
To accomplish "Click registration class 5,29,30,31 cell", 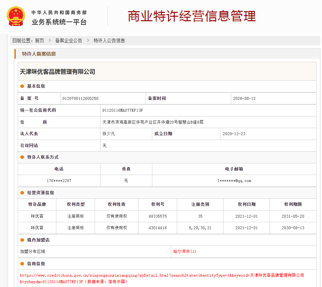I will click(x=200, y=228).
